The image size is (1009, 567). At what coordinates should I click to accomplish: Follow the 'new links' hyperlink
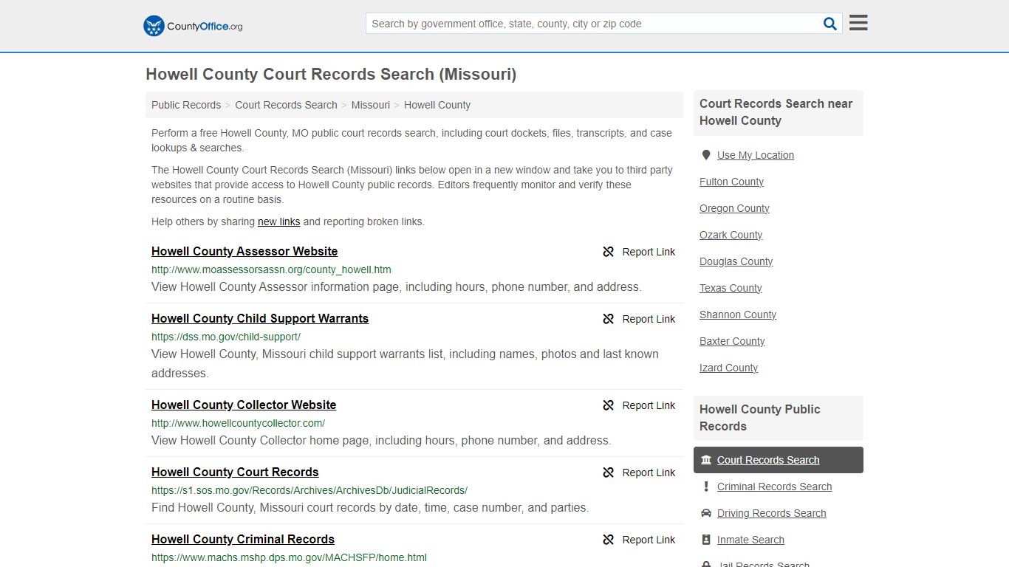tap(279, 221)
